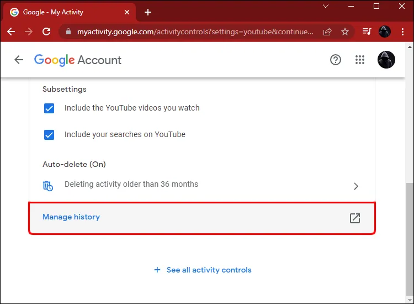Viewport: 414px width, 304px height.
Task: Click the padlock site info icon
Action: coord(68,32)
